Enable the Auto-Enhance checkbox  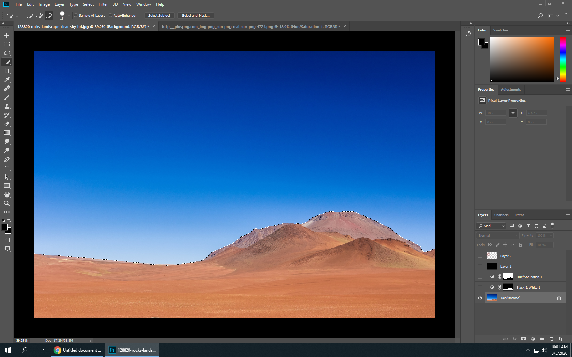pyautogui.click(x=110, y=15)
